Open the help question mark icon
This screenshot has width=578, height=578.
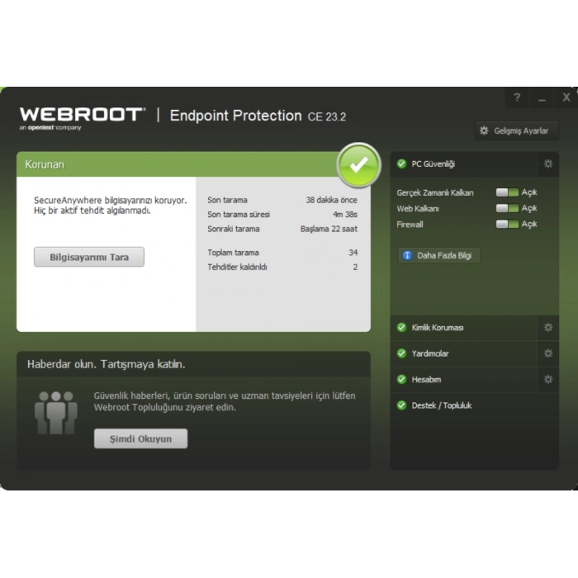pos(517,97)
